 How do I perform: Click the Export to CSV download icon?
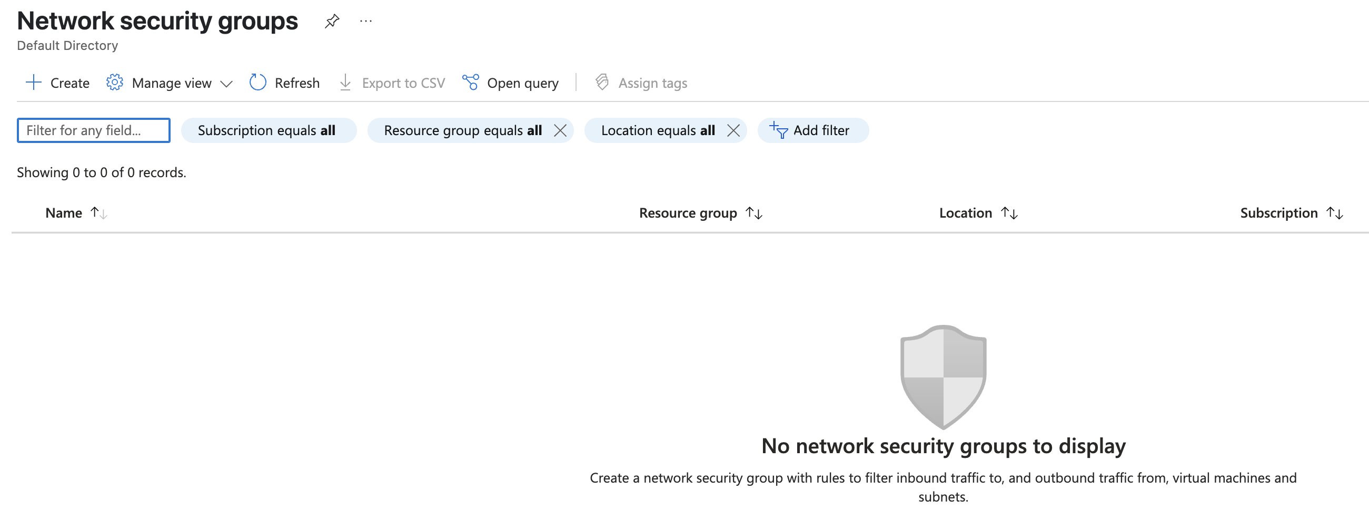coord(345,82)
